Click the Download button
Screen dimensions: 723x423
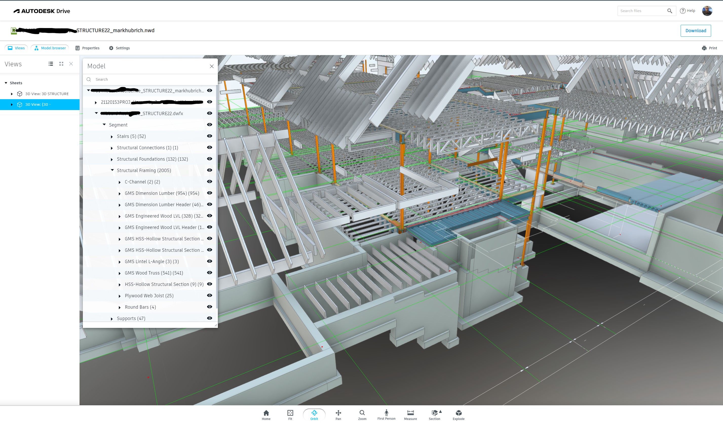coord(695,30)
